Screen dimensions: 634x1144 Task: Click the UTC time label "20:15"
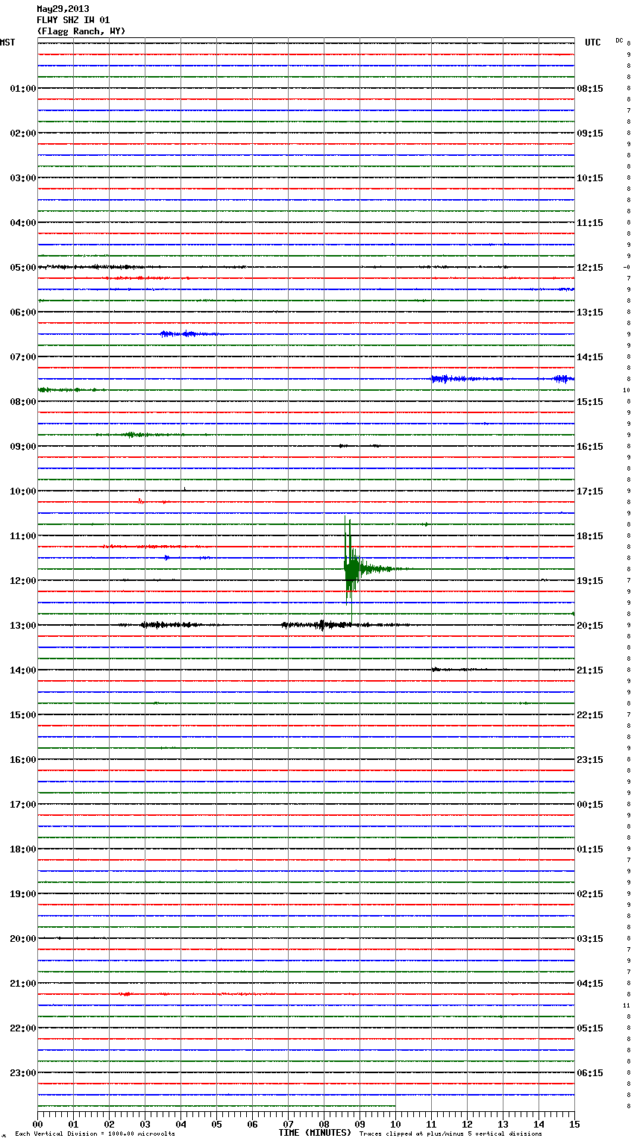(590, 626)
